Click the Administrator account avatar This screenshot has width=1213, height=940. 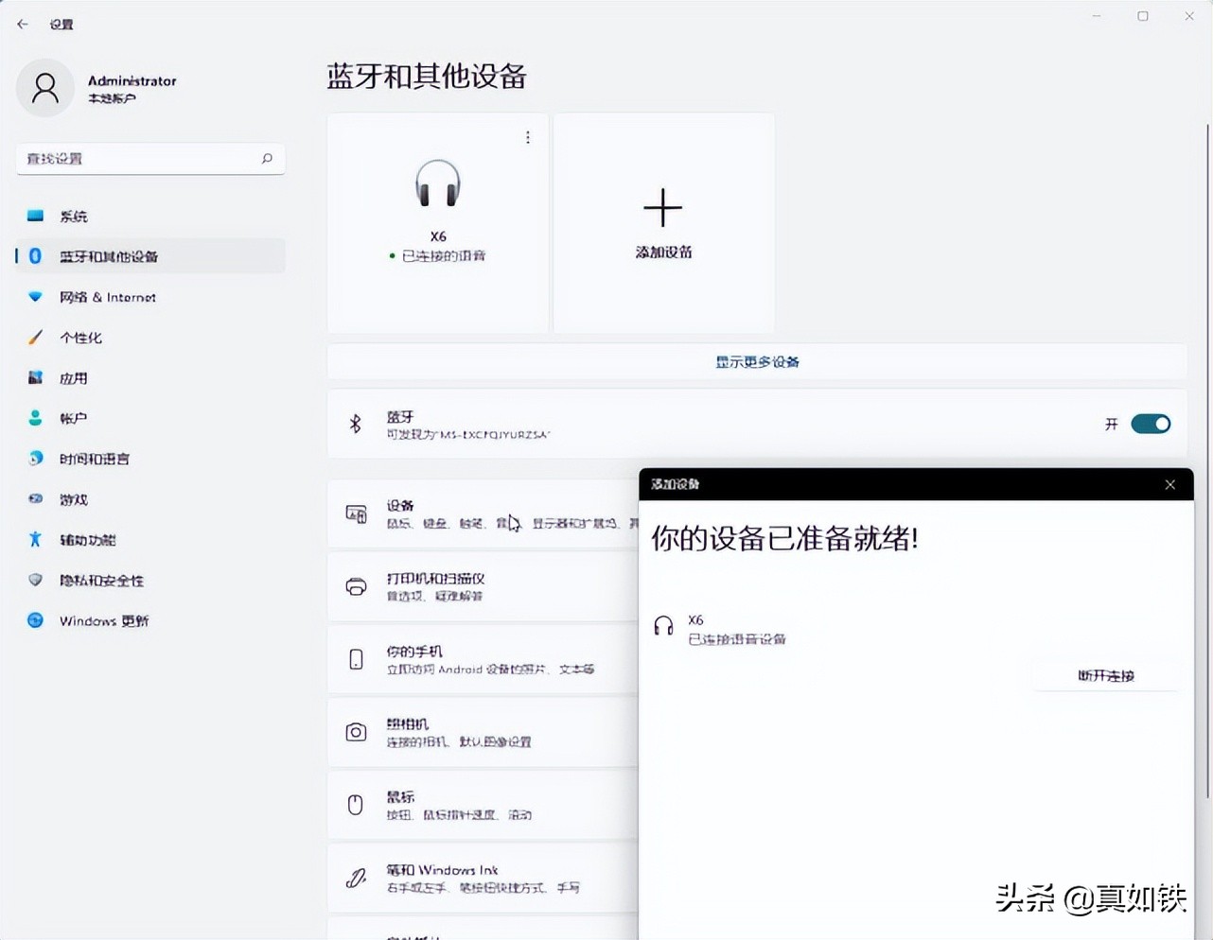click(45, 88)
